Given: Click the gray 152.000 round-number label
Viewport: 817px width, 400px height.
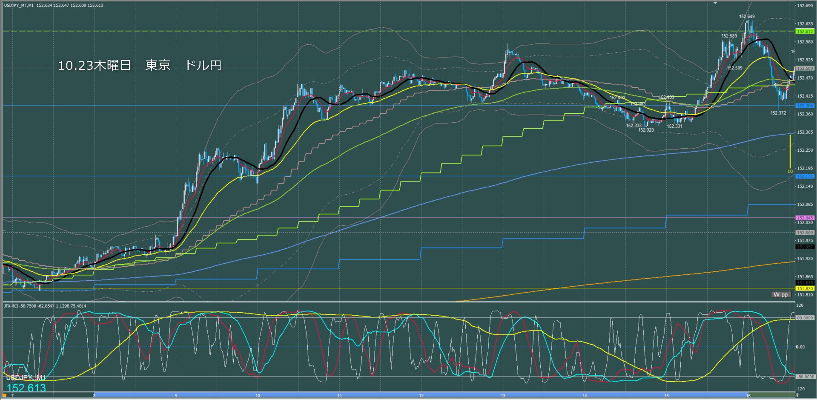Looking at the screenshot, I should pyautogui.click(x=805, y=233).
